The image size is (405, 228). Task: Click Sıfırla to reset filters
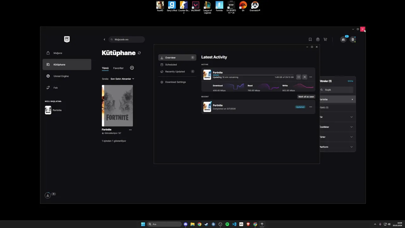coord(350,81)
